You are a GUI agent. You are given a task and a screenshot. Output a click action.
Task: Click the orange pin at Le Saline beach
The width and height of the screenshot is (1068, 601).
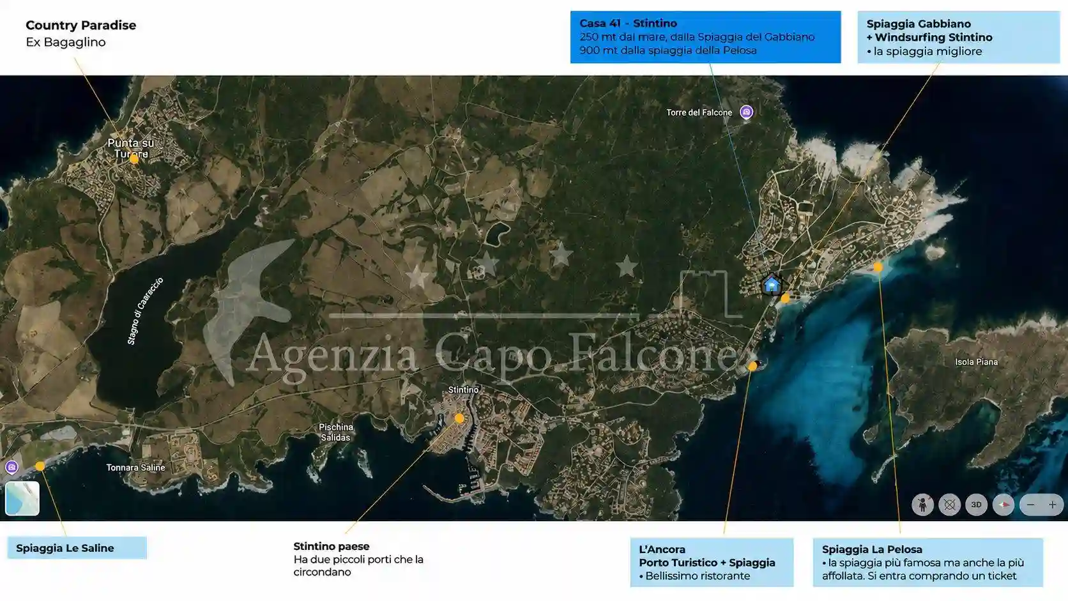(x=40, y=466)
